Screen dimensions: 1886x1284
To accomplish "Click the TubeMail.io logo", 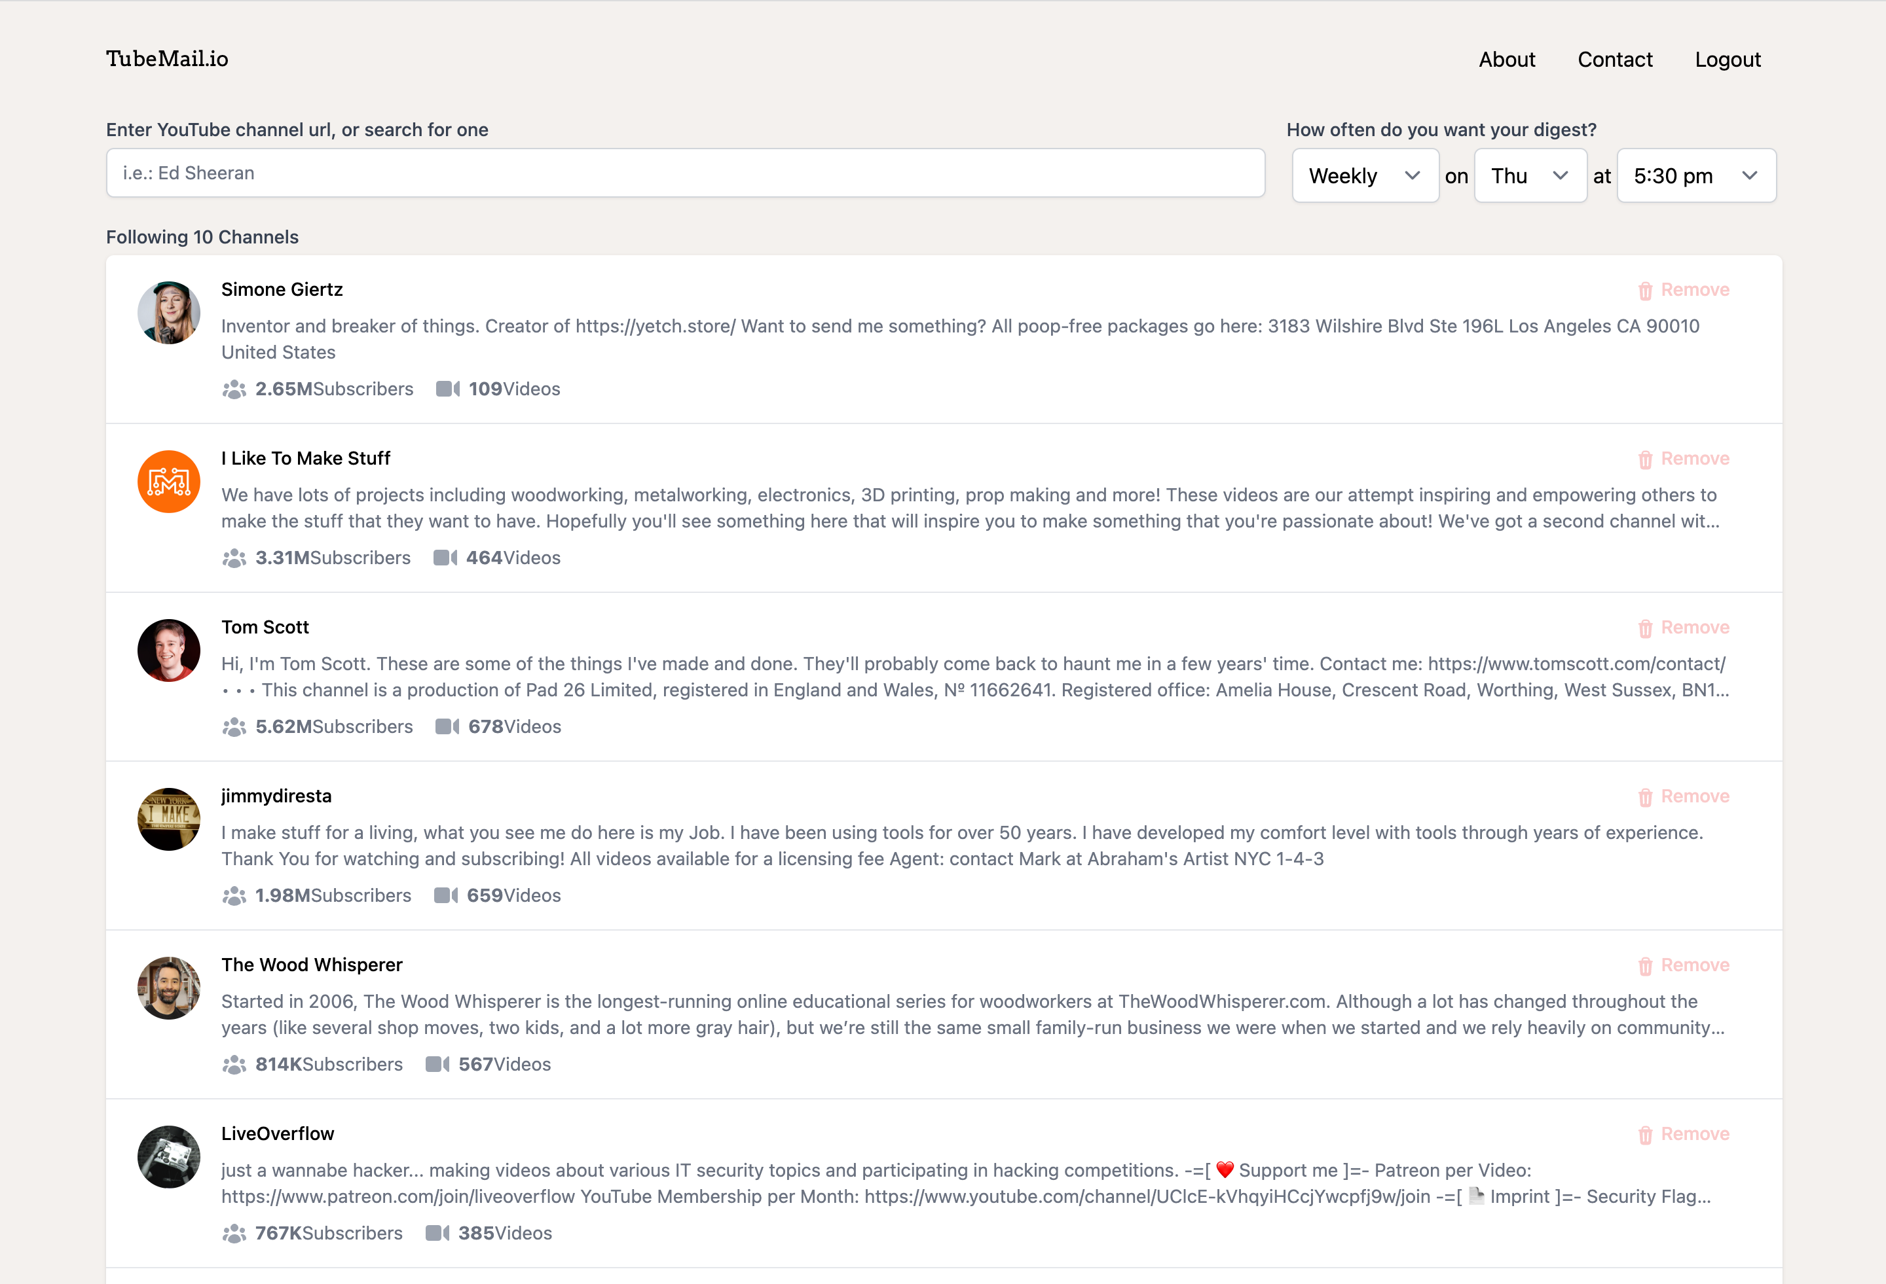I will click(x=167, y=59).
